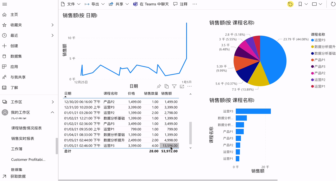Image resolution: width=336 pixels, height=181 pixels.
Task: Expand the 收藏夹 chevron
Action: (x=53, y=25)
